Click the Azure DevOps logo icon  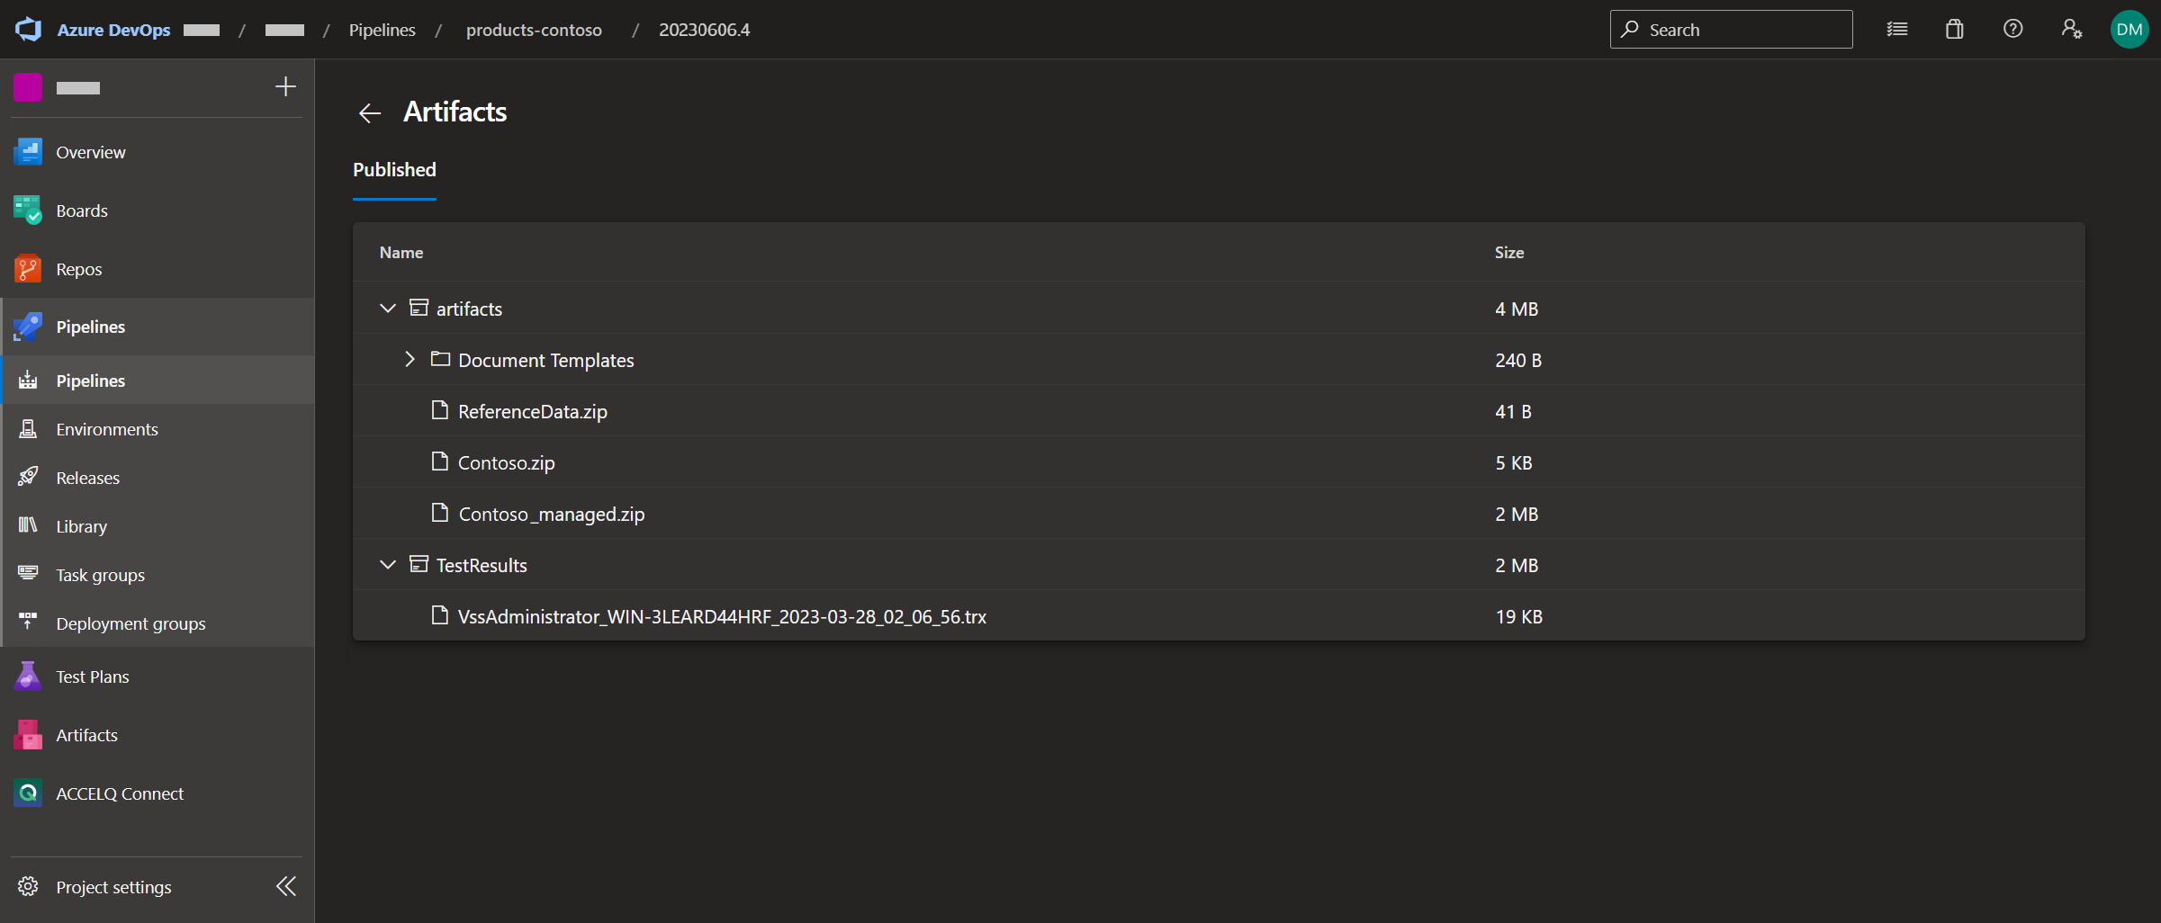pyautogui.click(x=29, y=30)
